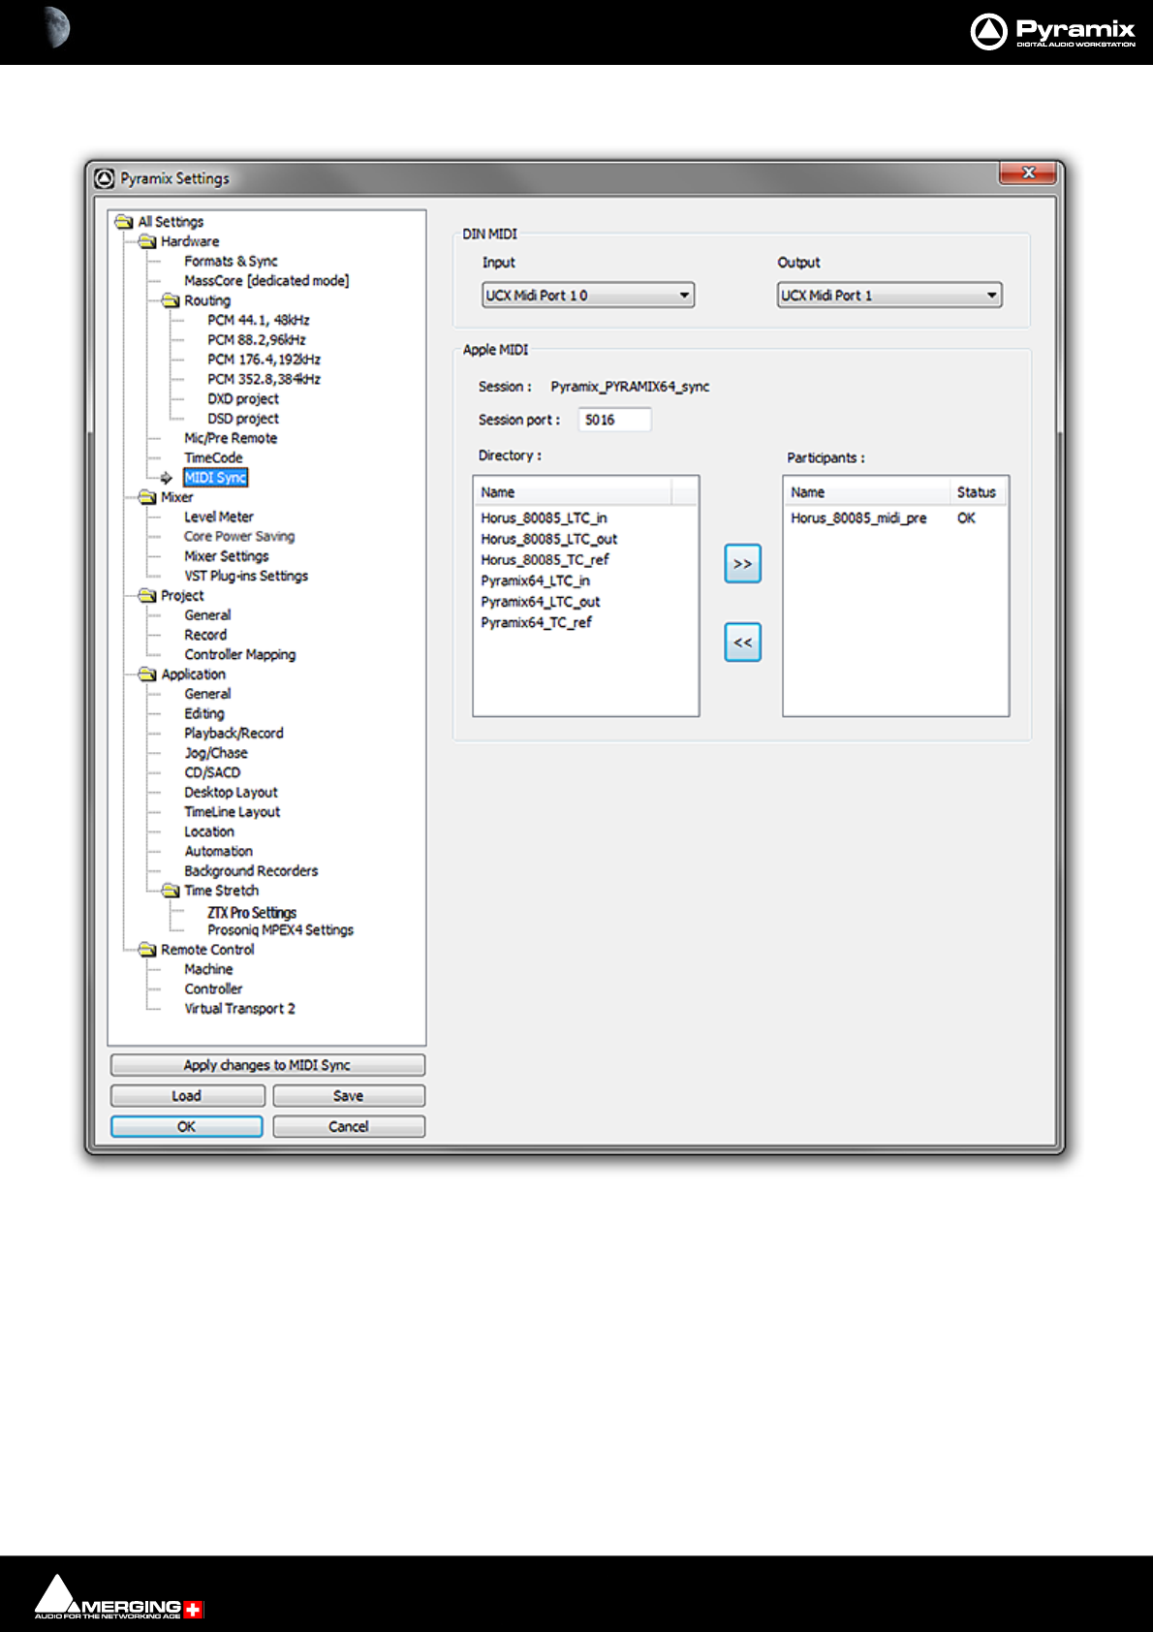Select MassCore [dedicated mode] item
The width and height of the screenshot is (1153, 1632).
click(266, 281)
